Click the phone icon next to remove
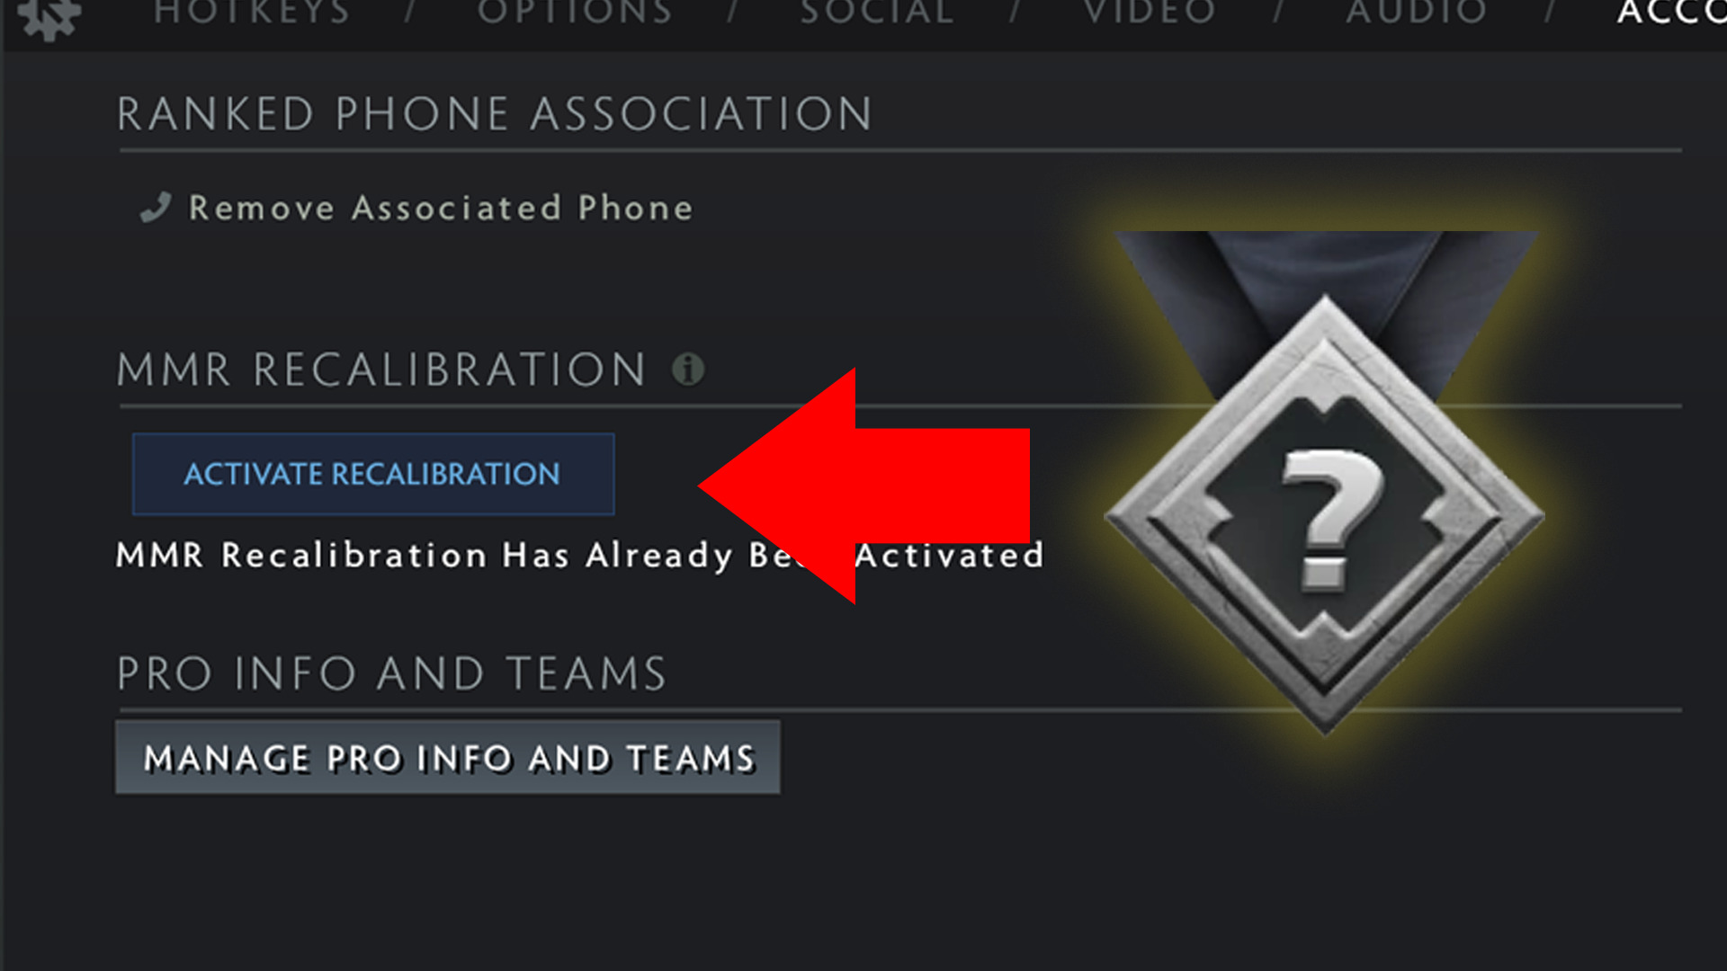The image size is (1727, 971). 154,208
